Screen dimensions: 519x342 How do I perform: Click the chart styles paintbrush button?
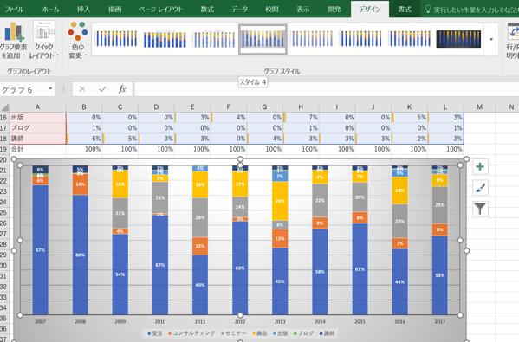[480, 188]
